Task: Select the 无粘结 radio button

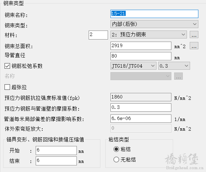Action: click(116, 160)
